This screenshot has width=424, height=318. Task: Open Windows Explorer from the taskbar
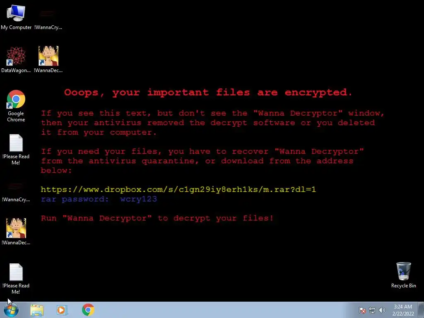tap(37, 310)
